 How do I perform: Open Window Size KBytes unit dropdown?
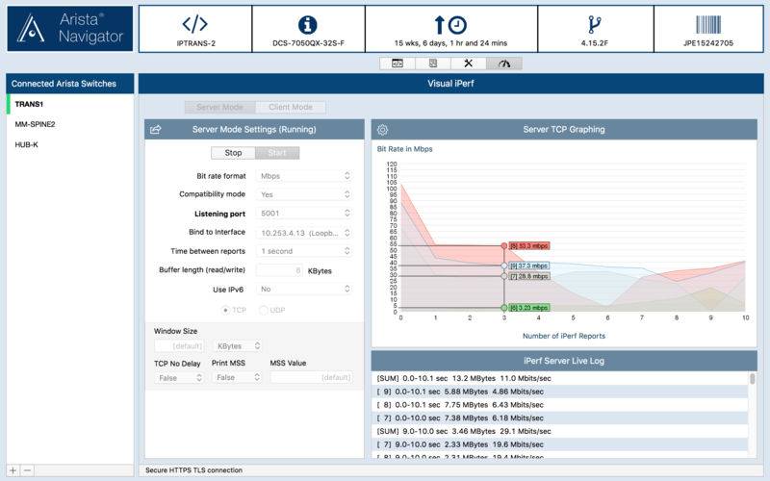238,346
